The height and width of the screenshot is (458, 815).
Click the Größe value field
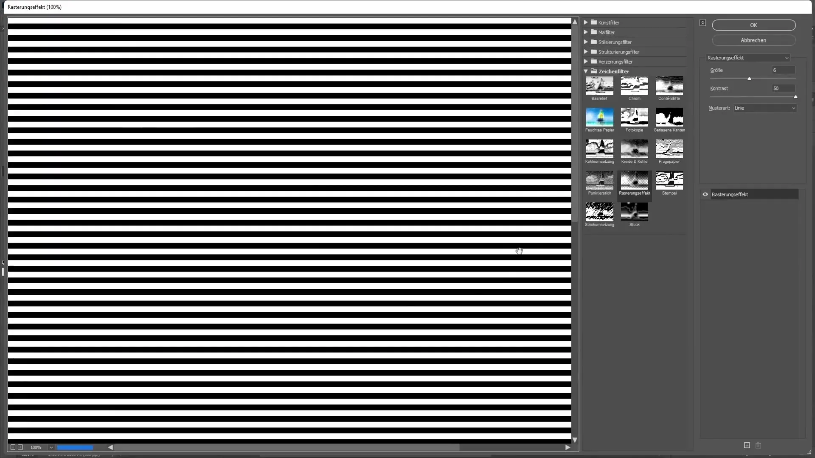[x=783, y=70]
